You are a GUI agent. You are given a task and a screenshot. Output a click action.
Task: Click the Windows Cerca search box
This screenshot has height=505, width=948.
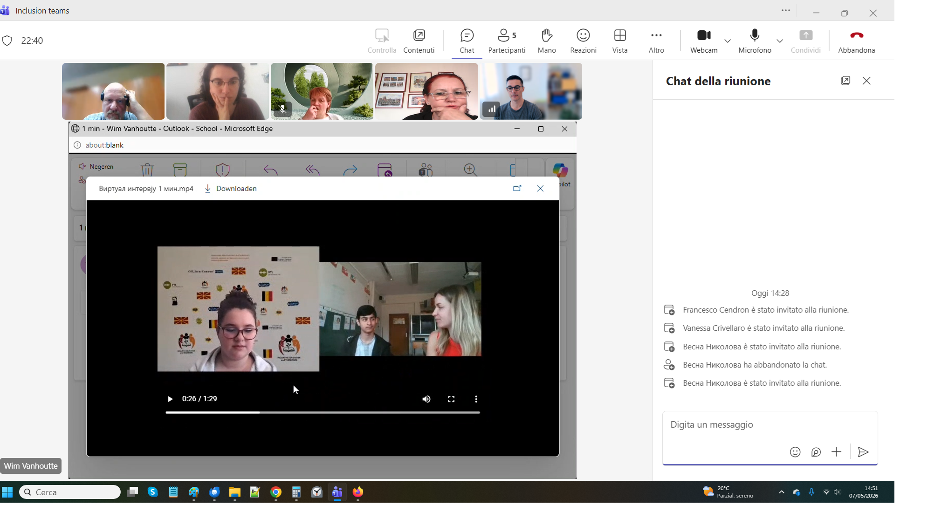click(70, 492)
